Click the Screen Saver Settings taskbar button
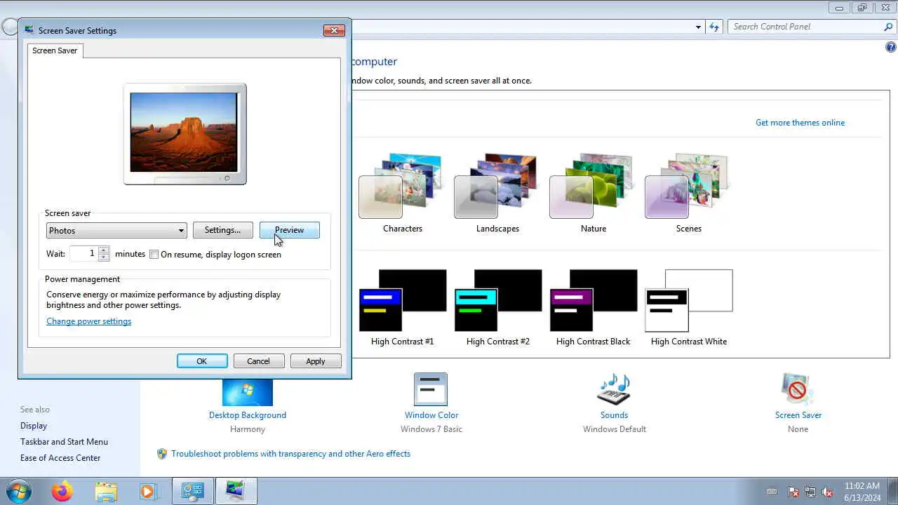The width and height of the screenshot is (898, 505). coord(236,491)
